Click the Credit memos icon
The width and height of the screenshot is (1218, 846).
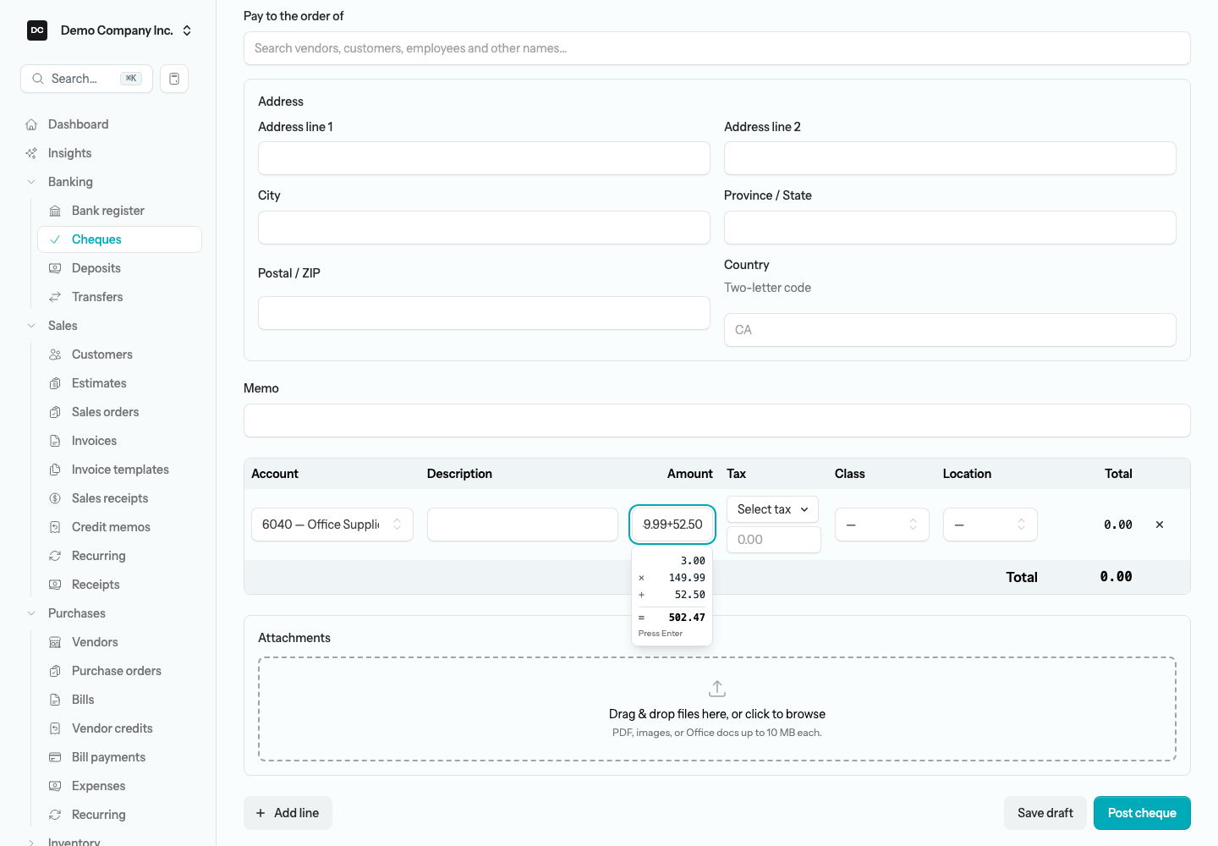(x=55, y=527)
